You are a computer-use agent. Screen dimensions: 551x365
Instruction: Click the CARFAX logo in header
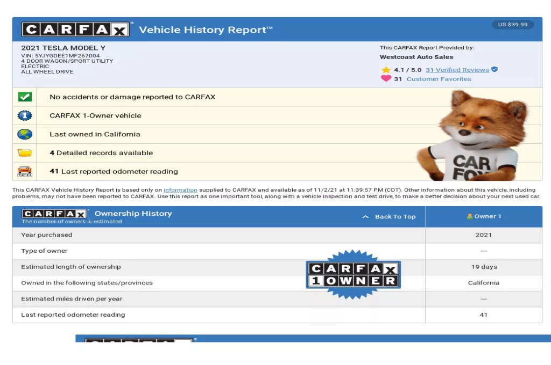pos(75,29)
